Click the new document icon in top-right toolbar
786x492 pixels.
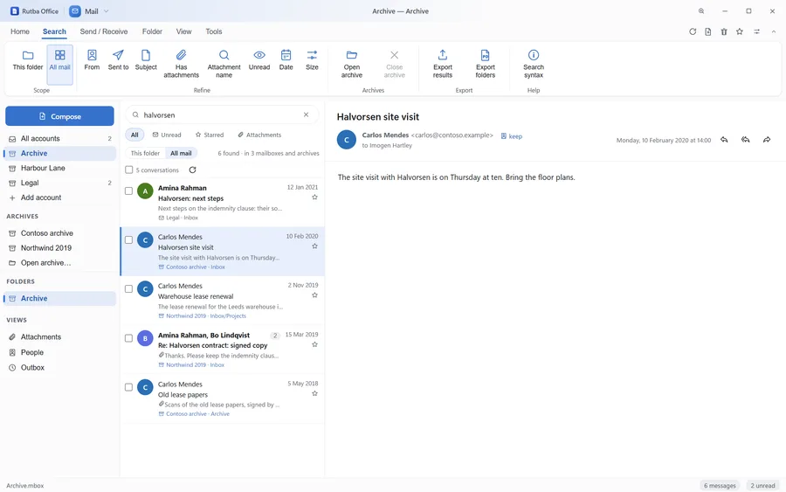707,31
